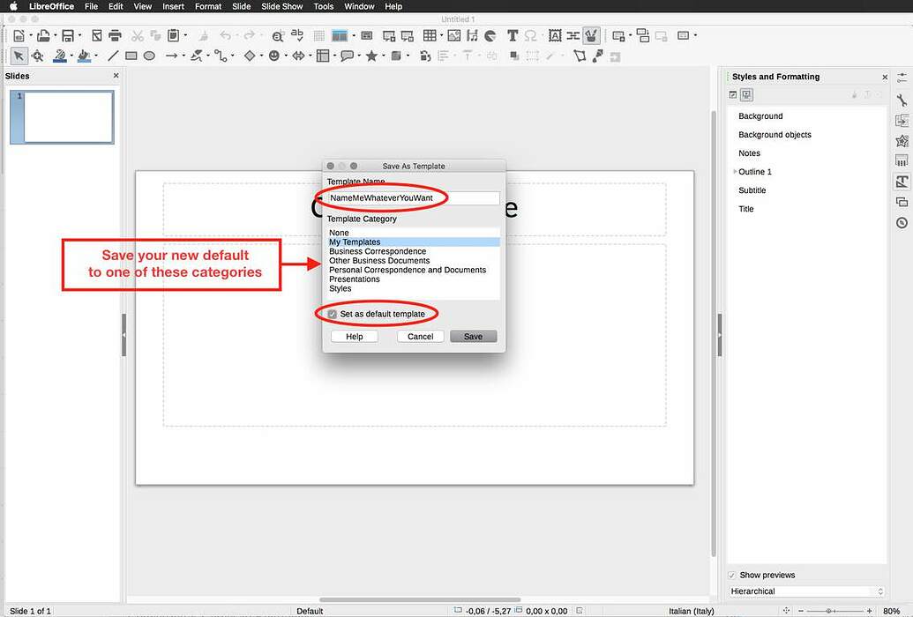Click the Find and Replace icon
Image resolution: width=913 pixels, height=617 pixels.
tap(278, 35)
